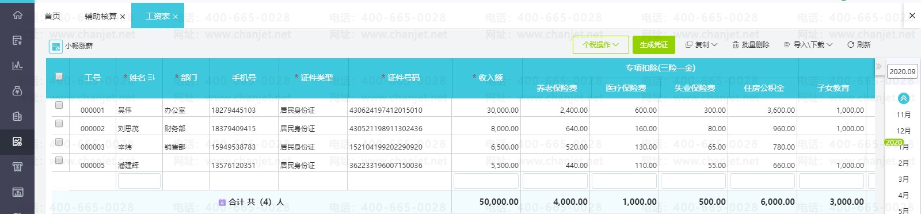Click the empty 子女教育 input in the new row
Screen dimensions: 921x214
(x=832, y=181)
